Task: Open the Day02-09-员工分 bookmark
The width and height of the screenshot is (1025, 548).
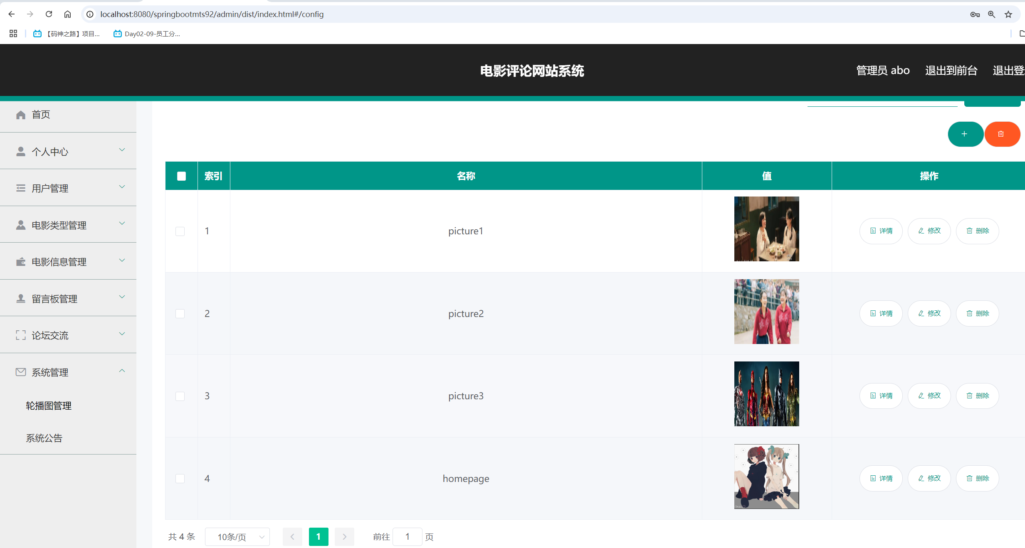Action: (147, 34)
